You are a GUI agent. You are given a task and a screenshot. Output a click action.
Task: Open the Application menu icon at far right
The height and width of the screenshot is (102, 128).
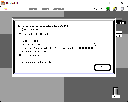(122, 9)
